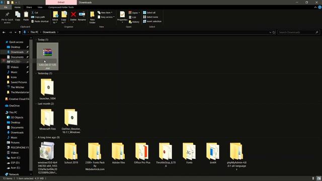Collapse the Today (1) group

[36, 40]
